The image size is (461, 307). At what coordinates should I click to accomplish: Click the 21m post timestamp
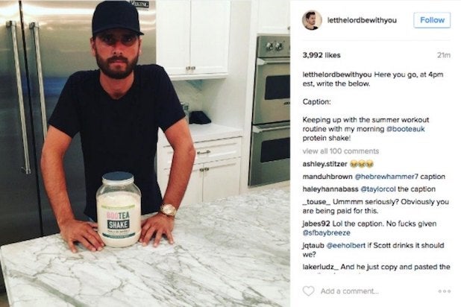click(444, 55)
